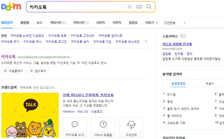Screen dimensions: 224x139
Task: Click related search 카카오톡 오류
Action: (x=57, y=36)
